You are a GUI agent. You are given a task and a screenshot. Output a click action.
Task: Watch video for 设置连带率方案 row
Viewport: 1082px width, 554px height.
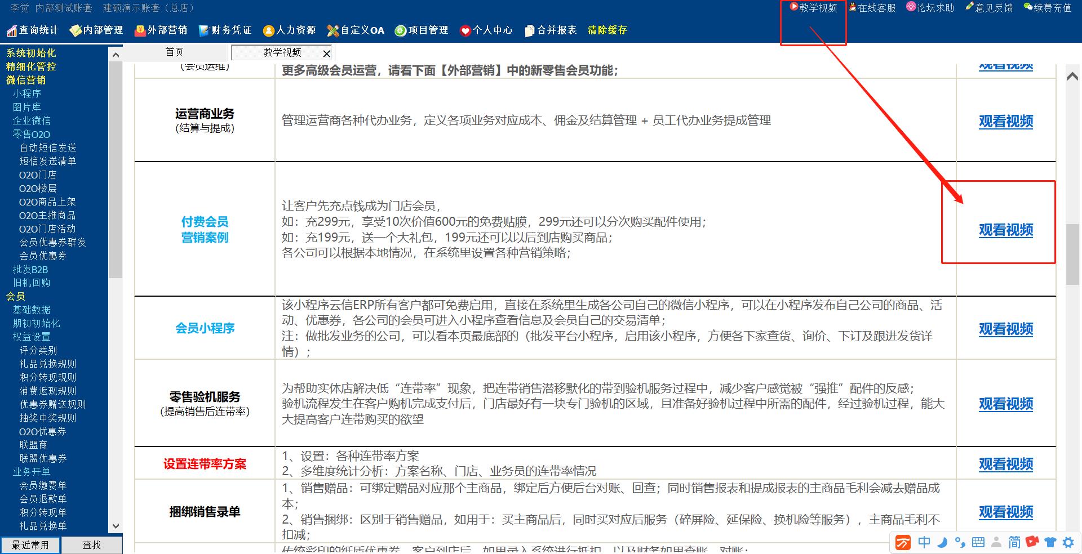click(1006, 464)
